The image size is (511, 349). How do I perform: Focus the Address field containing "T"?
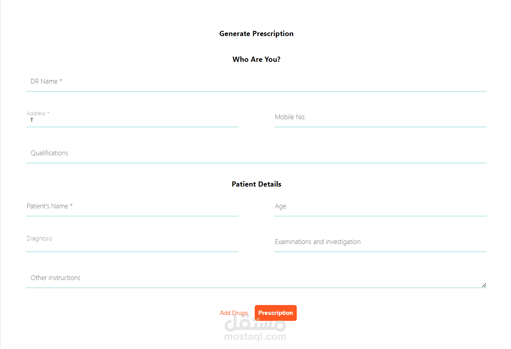[132, 120]
